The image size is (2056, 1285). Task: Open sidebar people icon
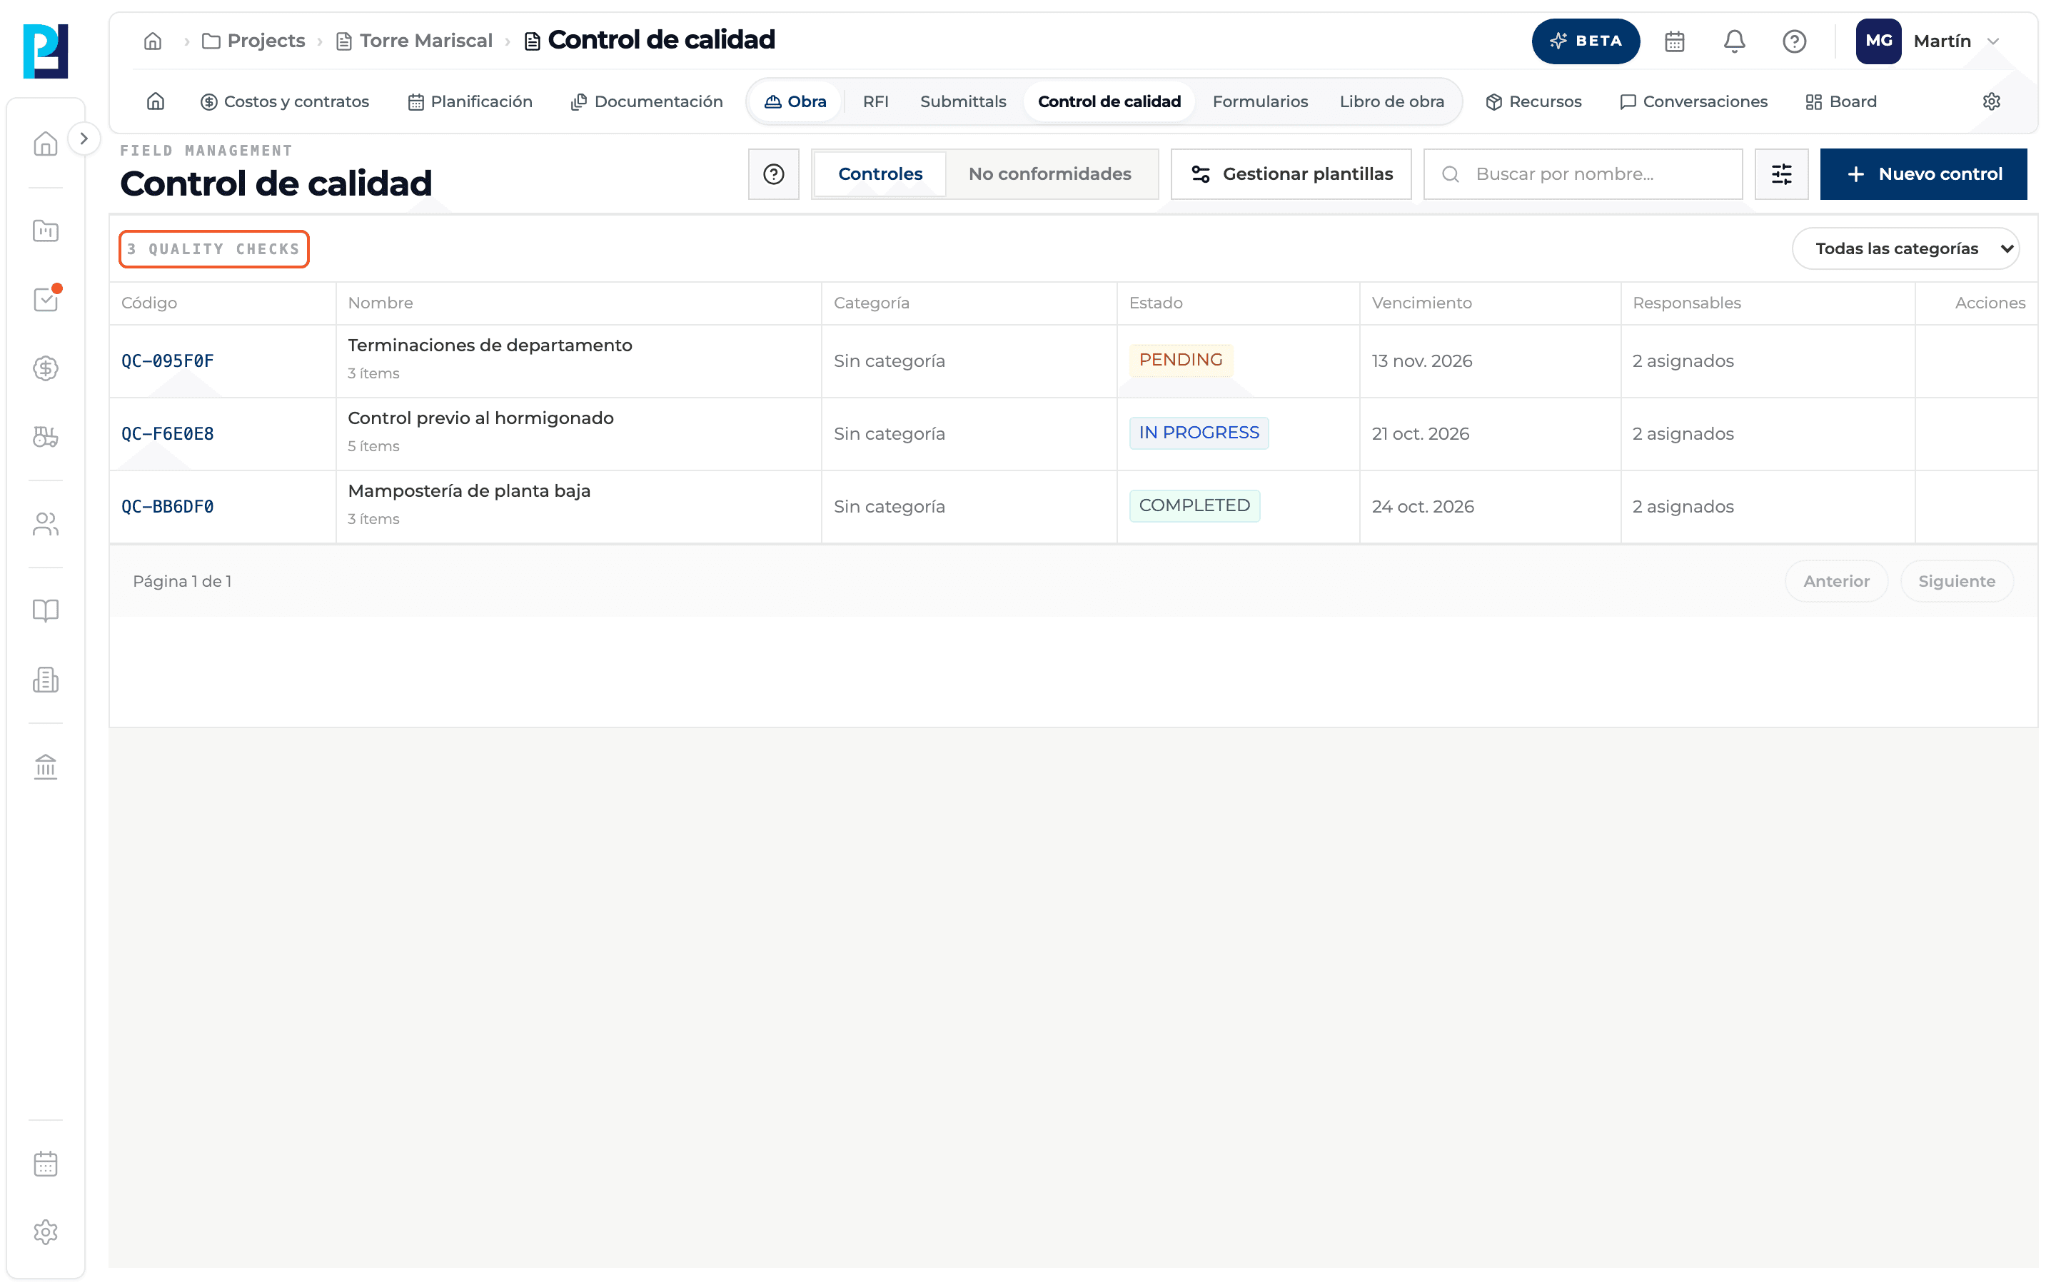(x=46, y=525)
